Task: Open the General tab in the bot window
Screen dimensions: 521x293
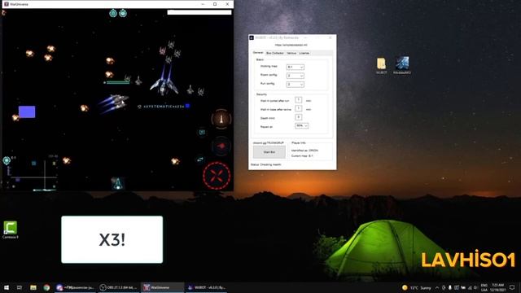Action: 258,53
